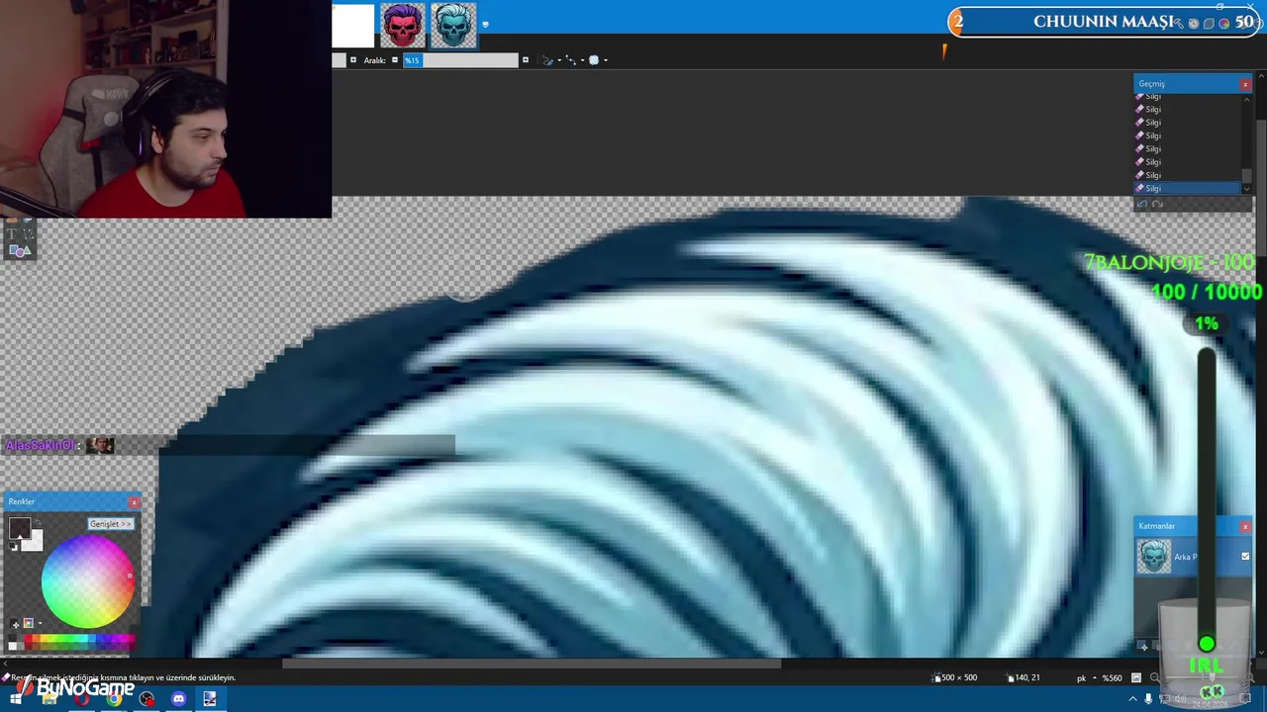Swap primary and secondary colors
The image size is (1267, 712).
(37, 524)
